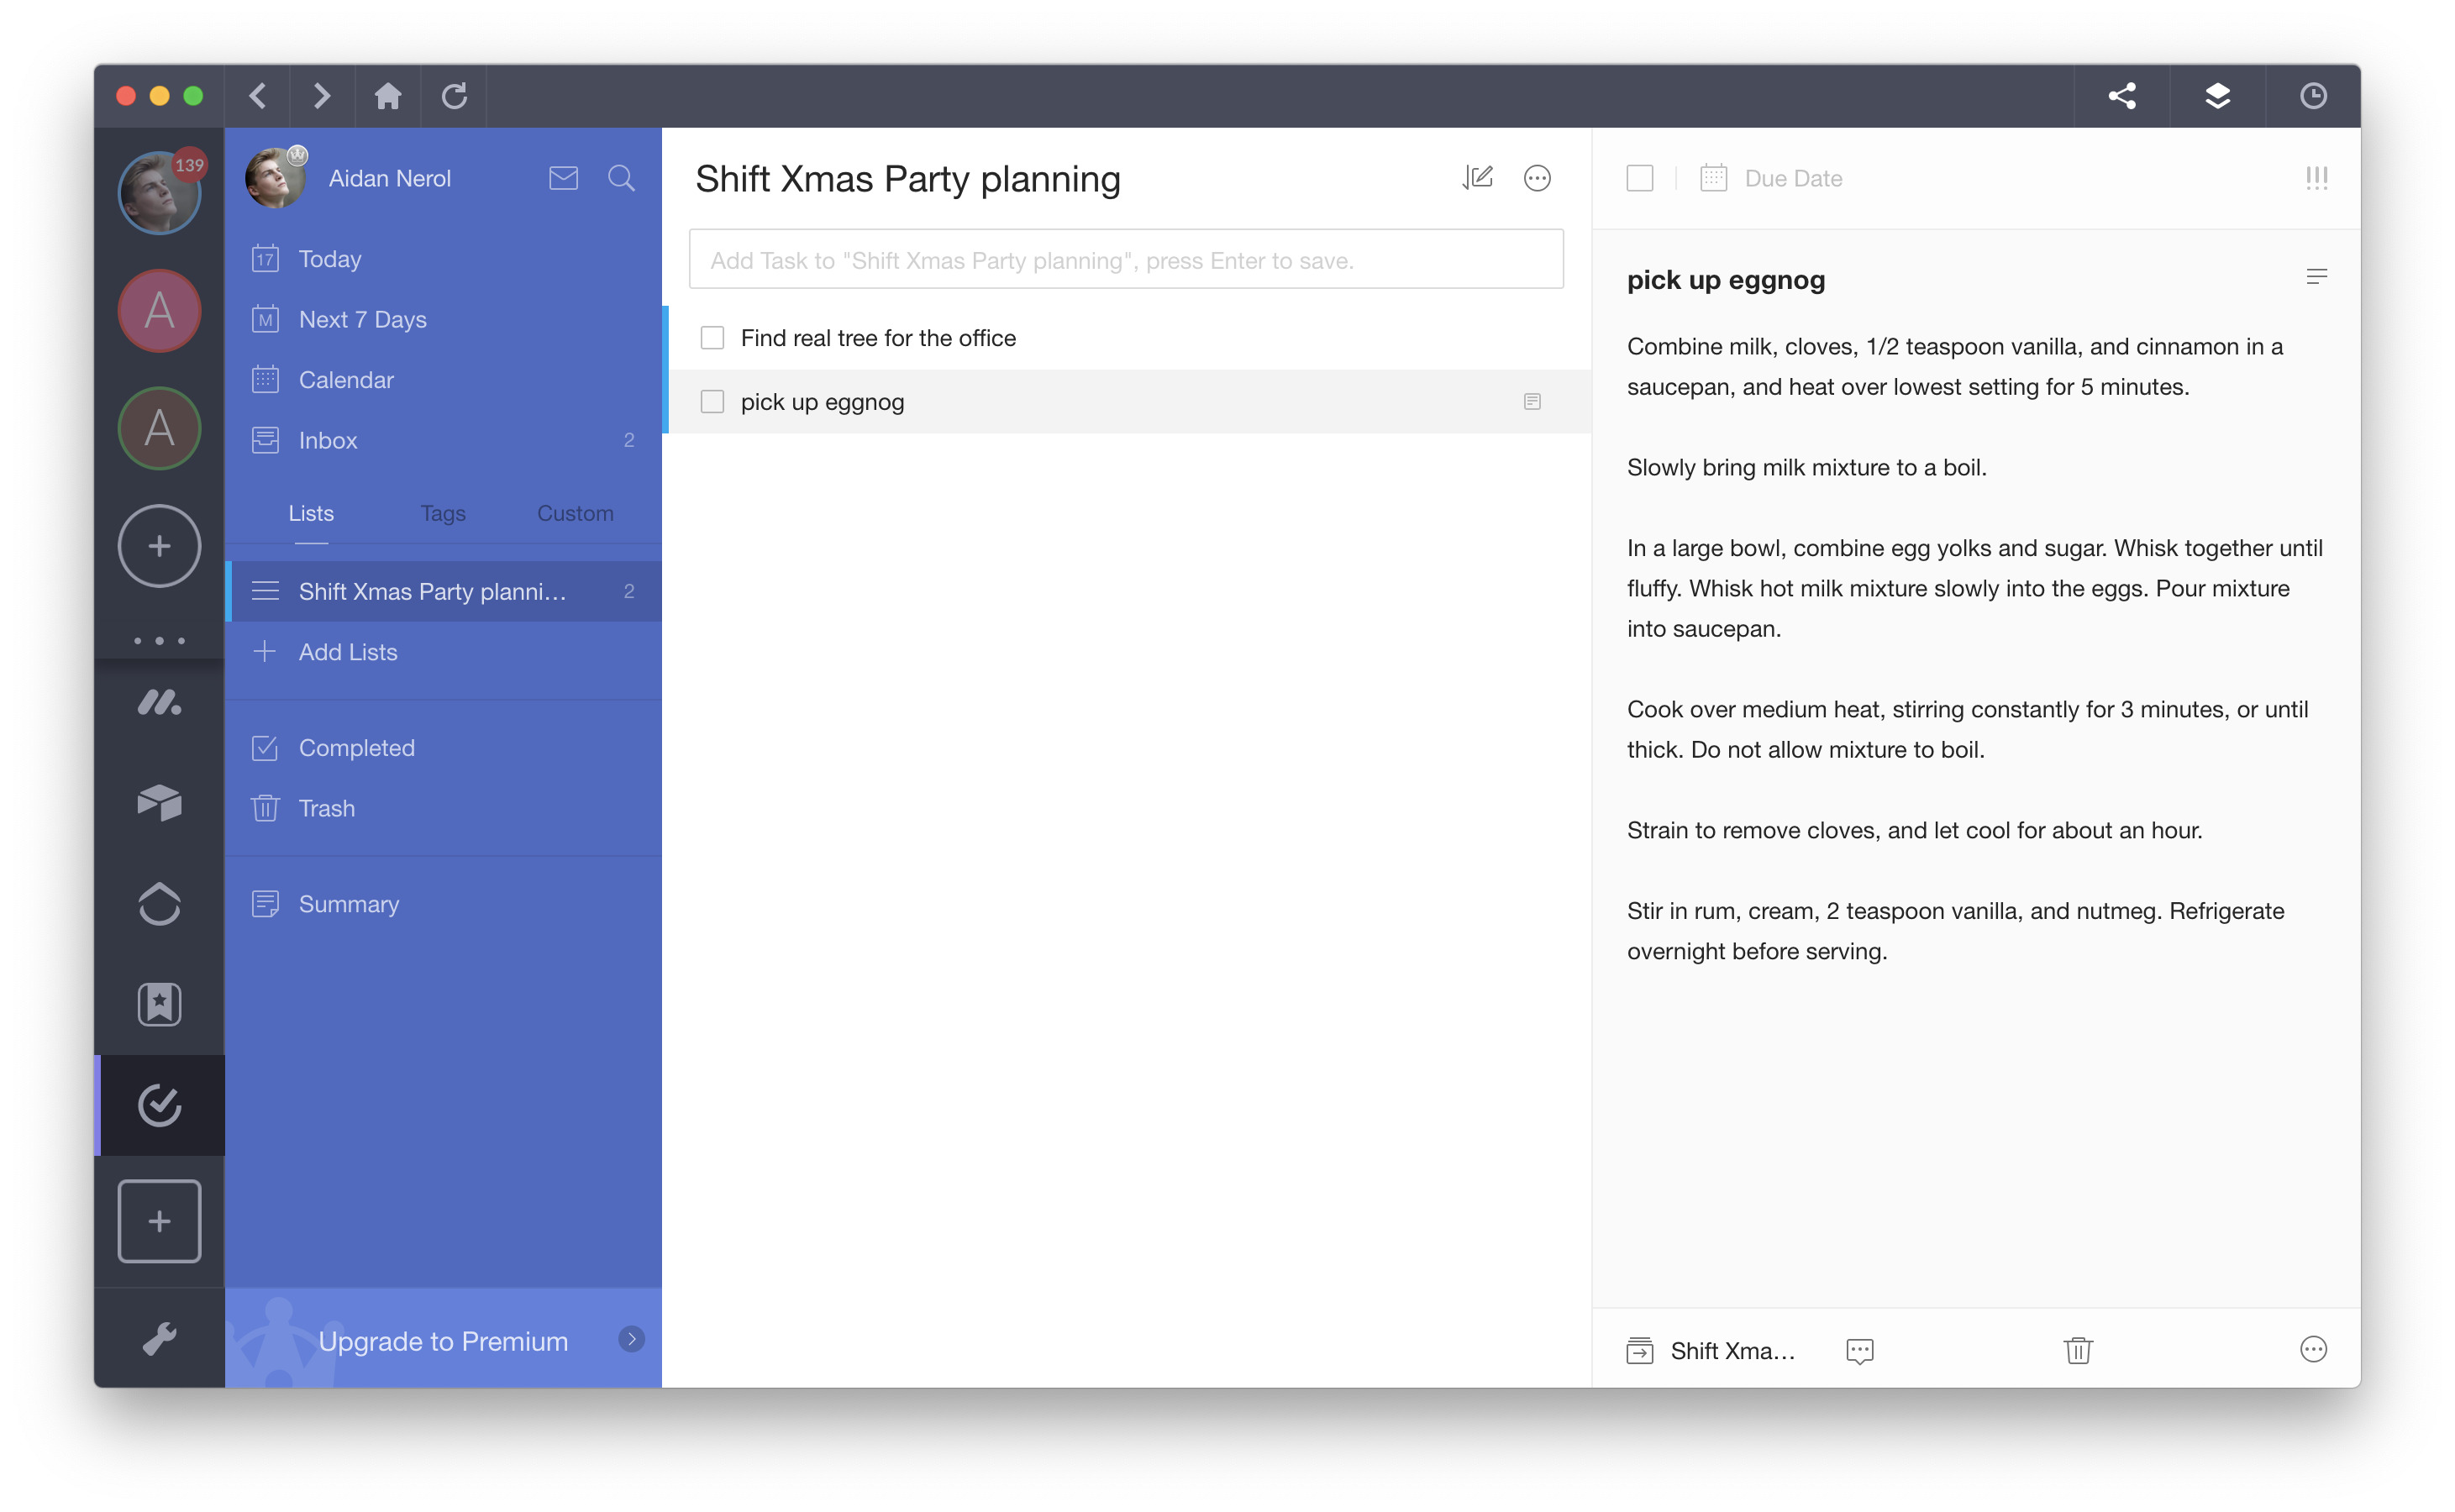
Task: Toggle checkbox for Find real tree task
Action: (712, 337)
